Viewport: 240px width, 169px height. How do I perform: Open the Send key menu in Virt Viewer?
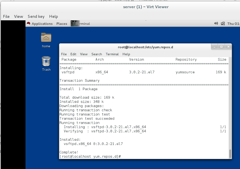click(36, 16)
